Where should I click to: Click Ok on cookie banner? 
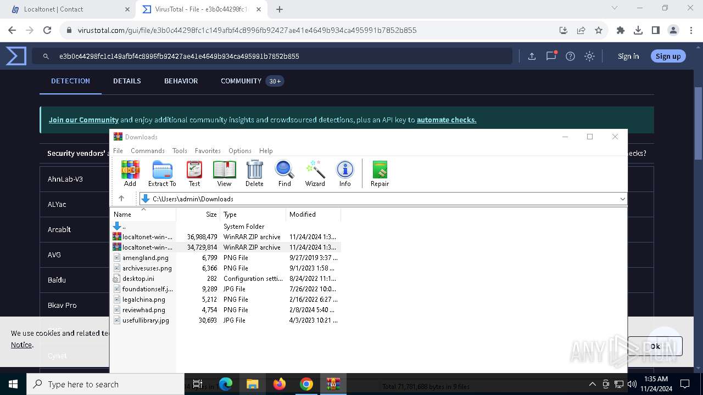pos(655,346)
